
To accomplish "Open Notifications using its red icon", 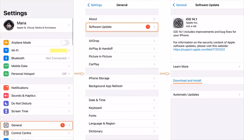I will (x=6, y=88).
